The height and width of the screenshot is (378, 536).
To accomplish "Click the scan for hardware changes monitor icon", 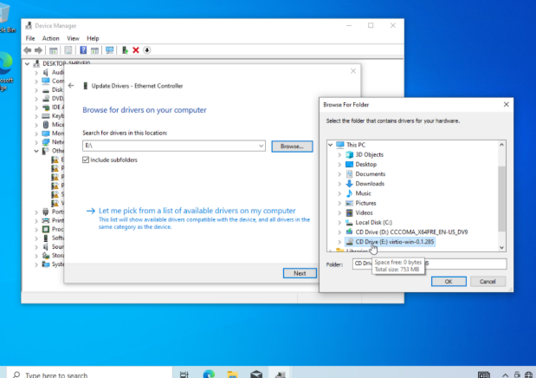I will pyautogui.click(x=110, y=50).
